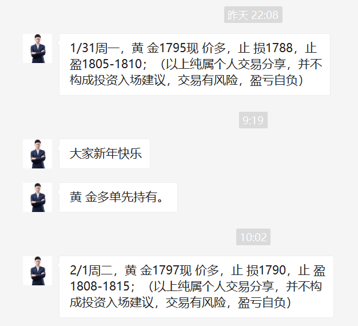Image resolution: width=358 pixels, height=326 pixels.
Task: Click the 止损1788 stop-loss text
Action: (x=265, y=48)
